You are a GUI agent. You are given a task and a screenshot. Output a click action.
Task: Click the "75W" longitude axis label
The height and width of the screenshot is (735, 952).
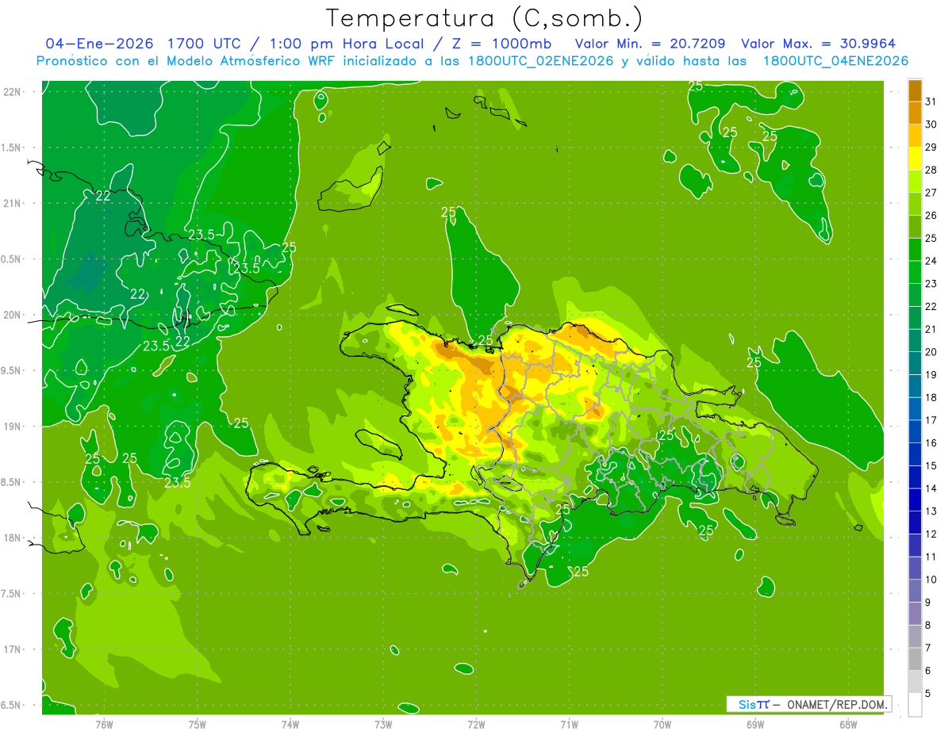click(x=198, y=725)
